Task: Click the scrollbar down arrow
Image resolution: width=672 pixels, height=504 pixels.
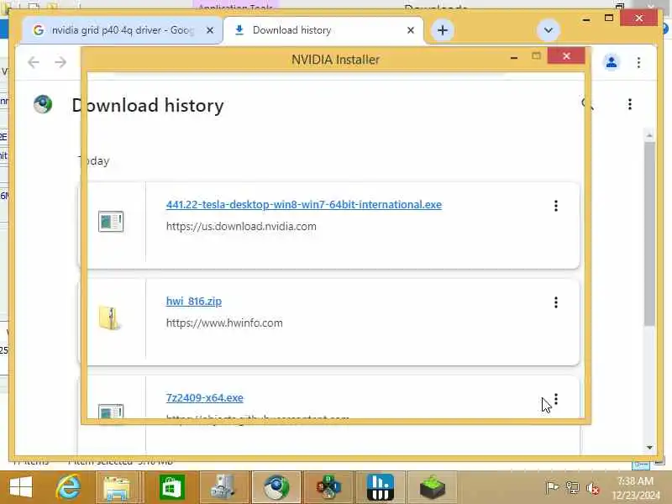Action: 649,448
